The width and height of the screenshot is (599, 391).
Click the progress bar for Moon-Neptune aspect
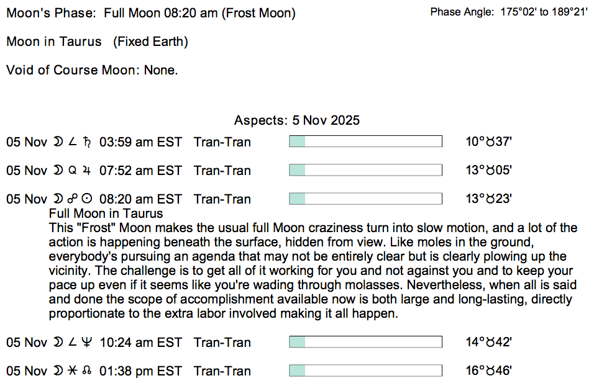click(365, 343)
